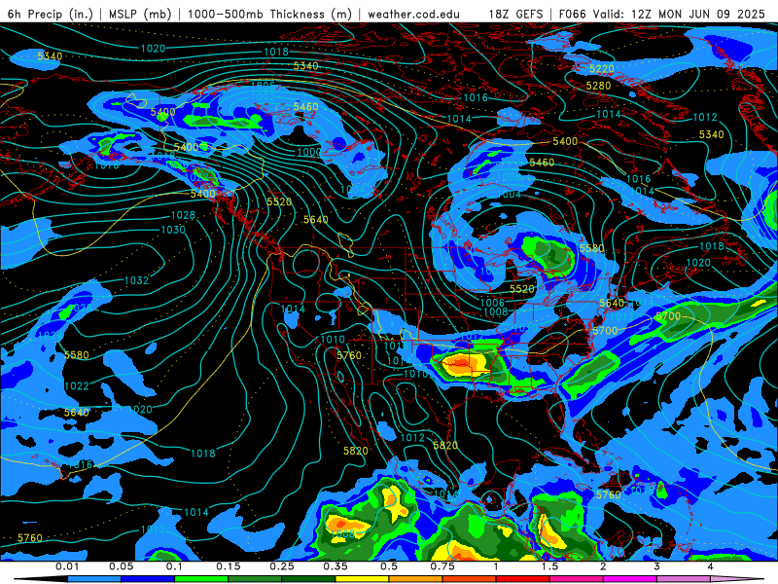Pick the yellow 0.35–0.5 legend swatch

pyautogui.click(x=362, y=579)
